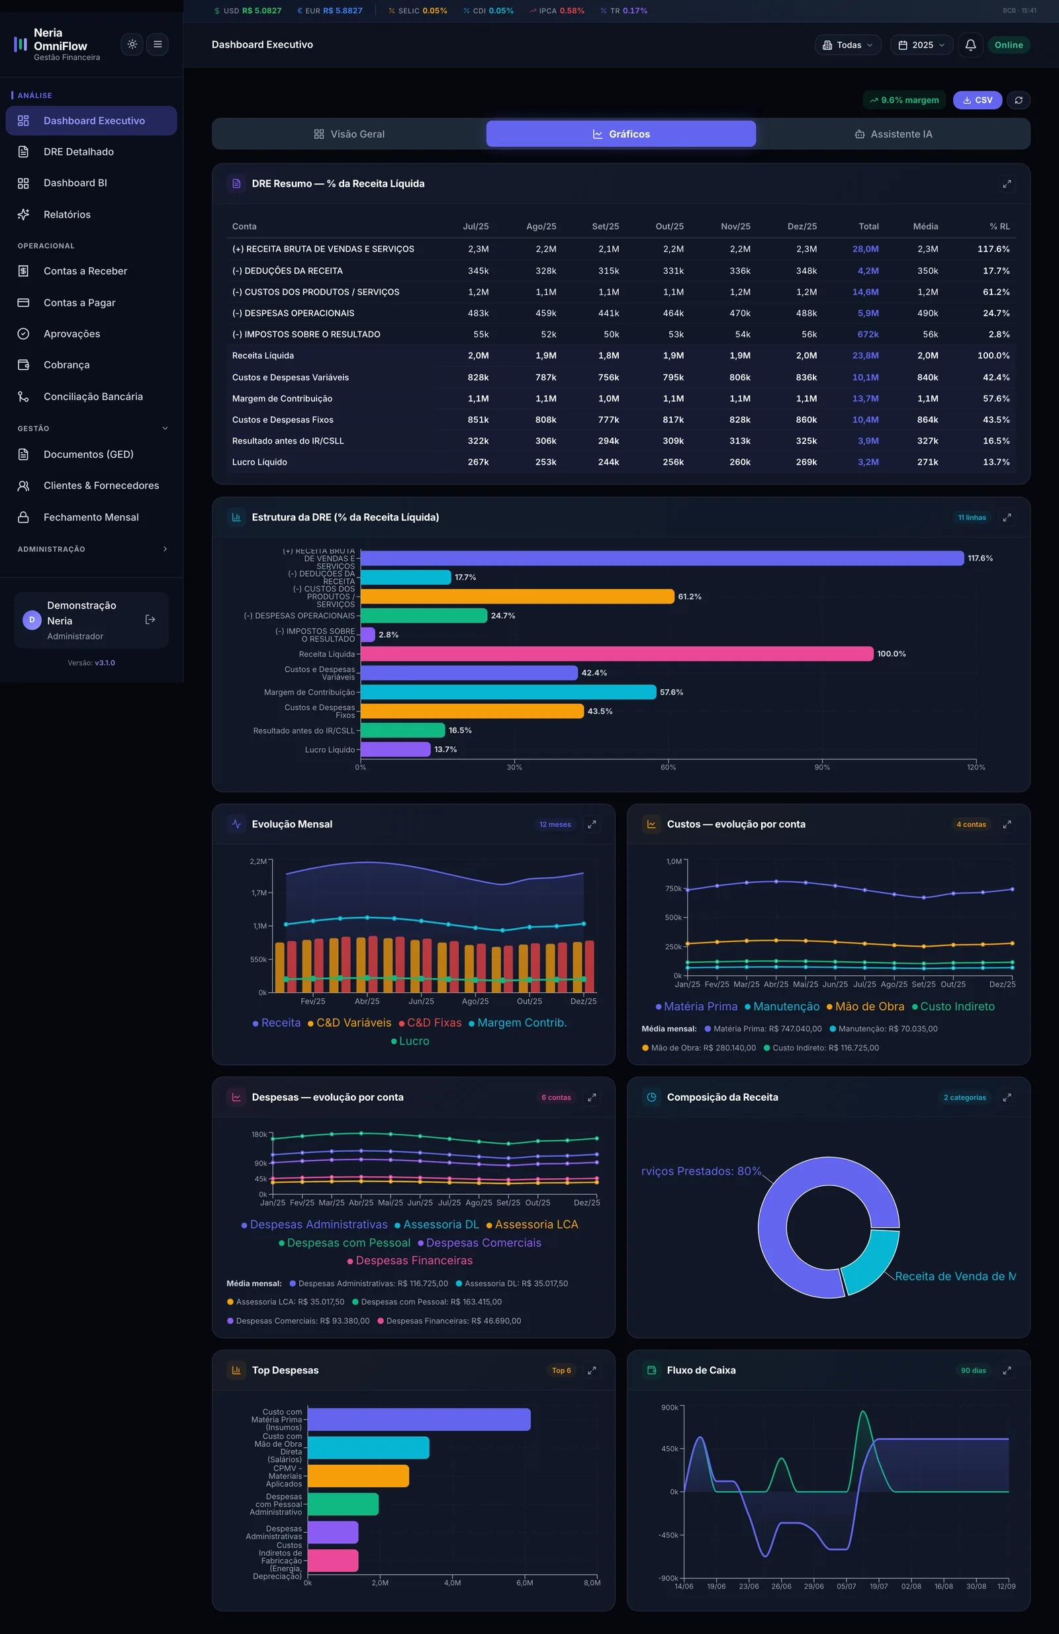
Task: Open the 2025 year selector dropdown
Action: tap(921, 45)
